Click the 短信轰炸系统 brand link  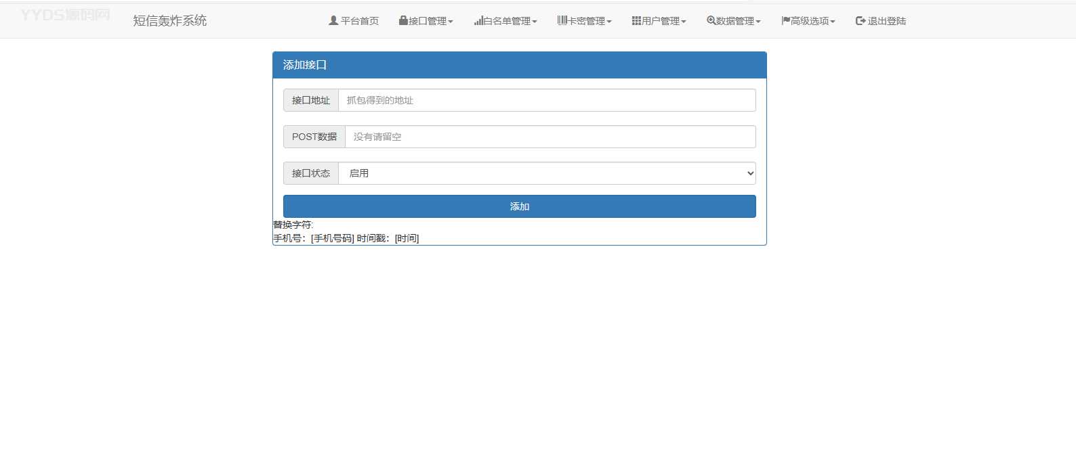[169, 20]
